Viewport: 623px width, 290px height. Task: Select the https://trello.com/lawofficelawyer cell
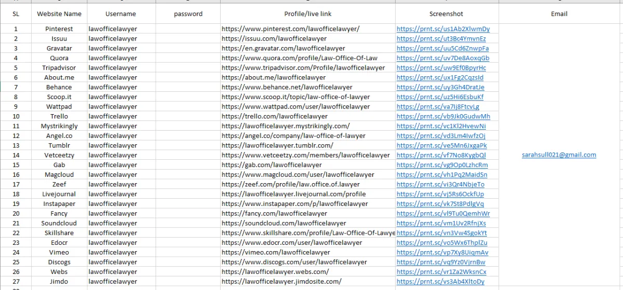308,116
